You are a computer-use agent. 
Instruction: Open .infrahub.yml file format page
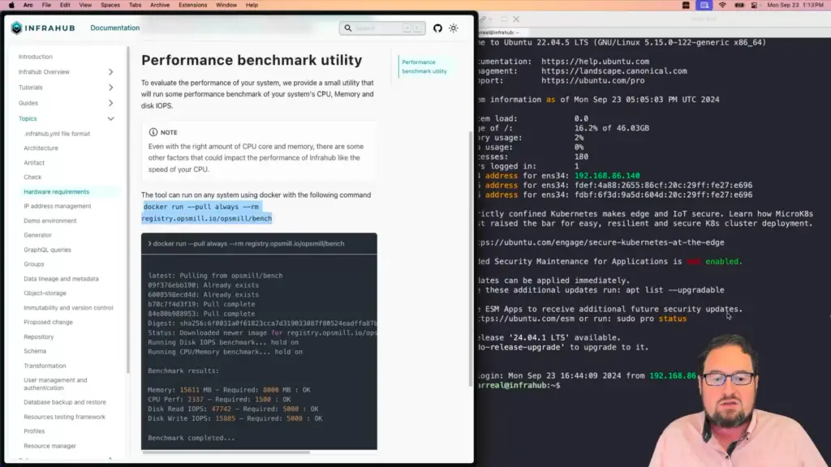58,134
